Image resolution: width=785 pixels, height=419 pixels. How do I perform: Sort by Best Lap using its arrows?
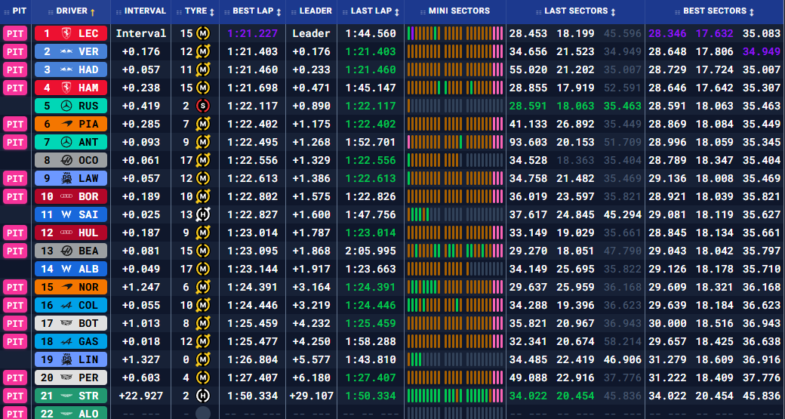(x=279, y=11)
